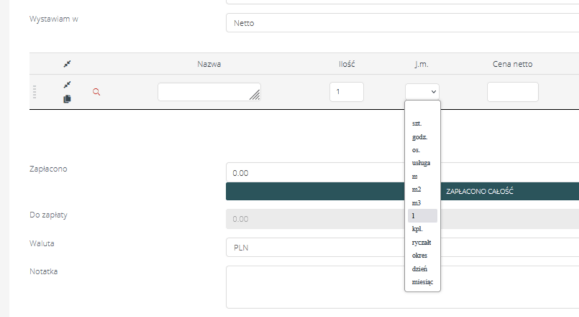Select the "m2" unit option
The width and height of the screenshot is (579, 317).
click(416, 189)
